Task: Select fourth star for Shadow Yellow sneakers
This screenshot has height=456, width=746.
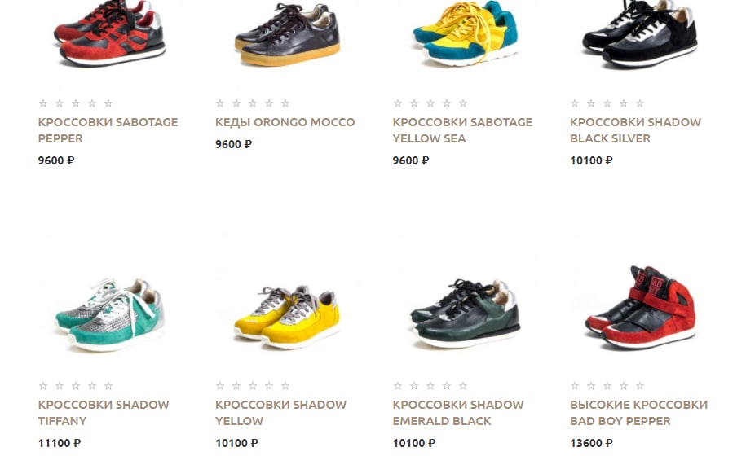Action: tap(269, 386)
